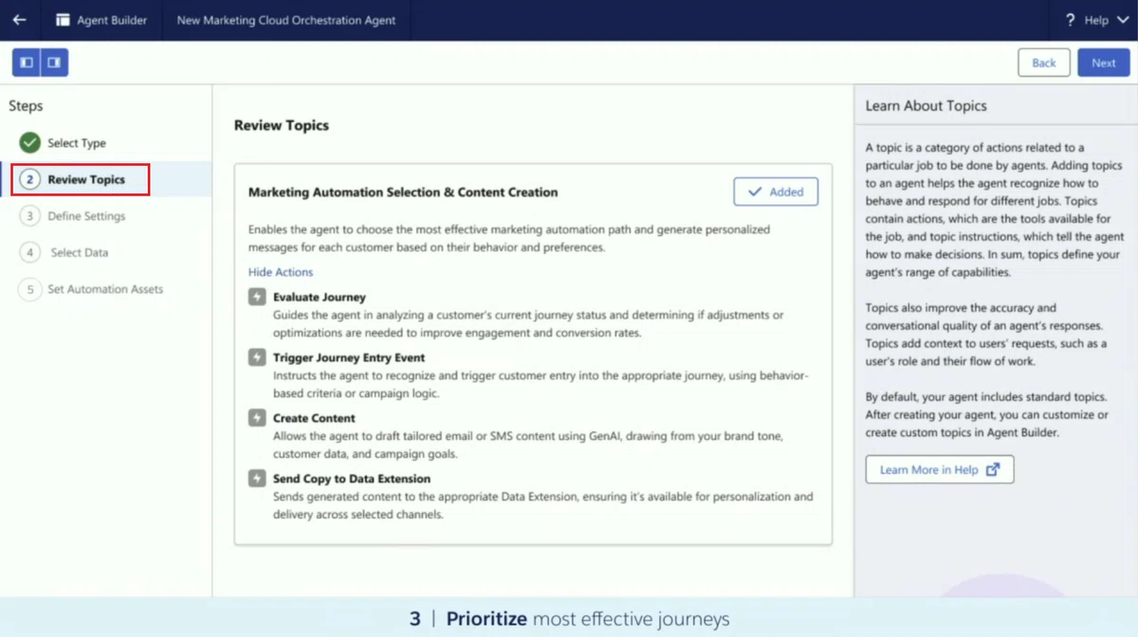Collapse actions with Hide Actions link
1138x637 pixels.
pos(281,272)
